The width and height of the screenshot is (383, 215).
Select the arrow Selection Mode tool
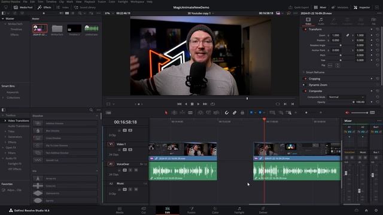point(166,113)
